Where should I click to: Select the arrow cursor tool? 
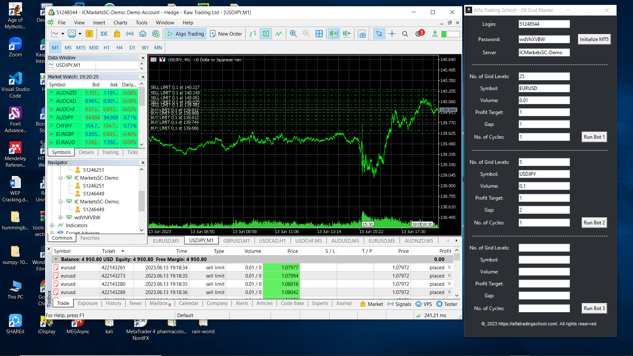point(379,34)
